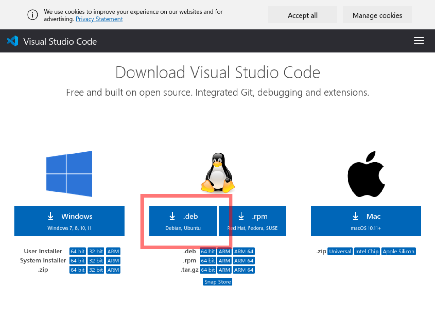
Task: Select the Mac Apple Silicon .zip
Action: coord(398,251)
